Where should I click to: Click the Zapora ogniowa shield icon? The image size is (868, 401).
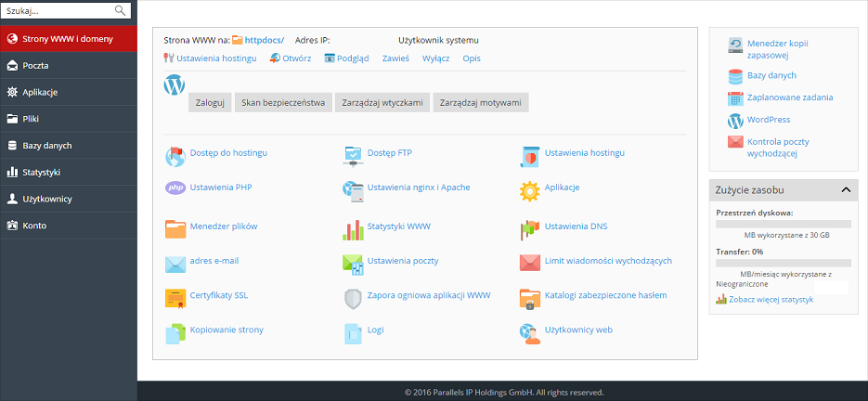coord(353,299)
